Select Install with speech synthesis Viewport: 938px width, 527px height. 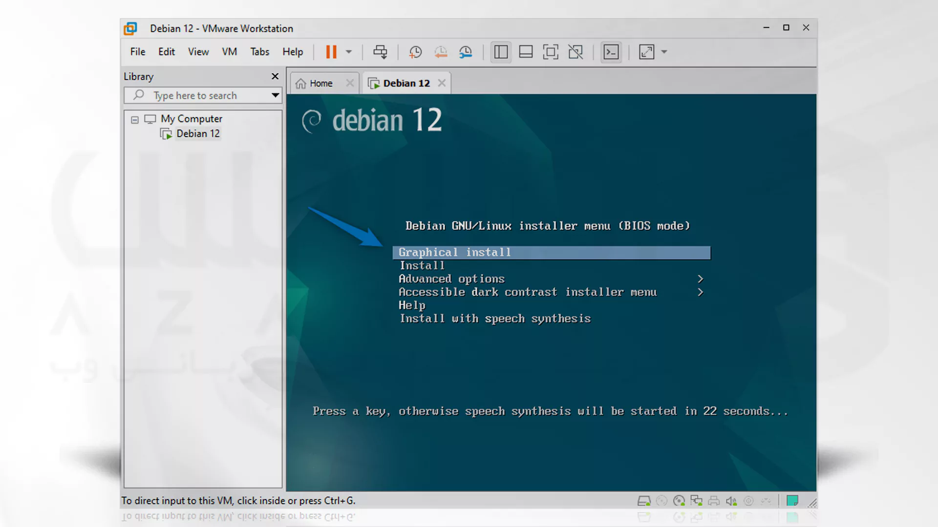pos(495,319)
